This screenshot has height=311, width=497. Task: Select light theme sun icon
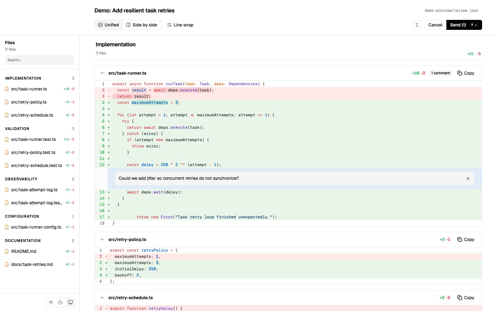coord(51,302)
